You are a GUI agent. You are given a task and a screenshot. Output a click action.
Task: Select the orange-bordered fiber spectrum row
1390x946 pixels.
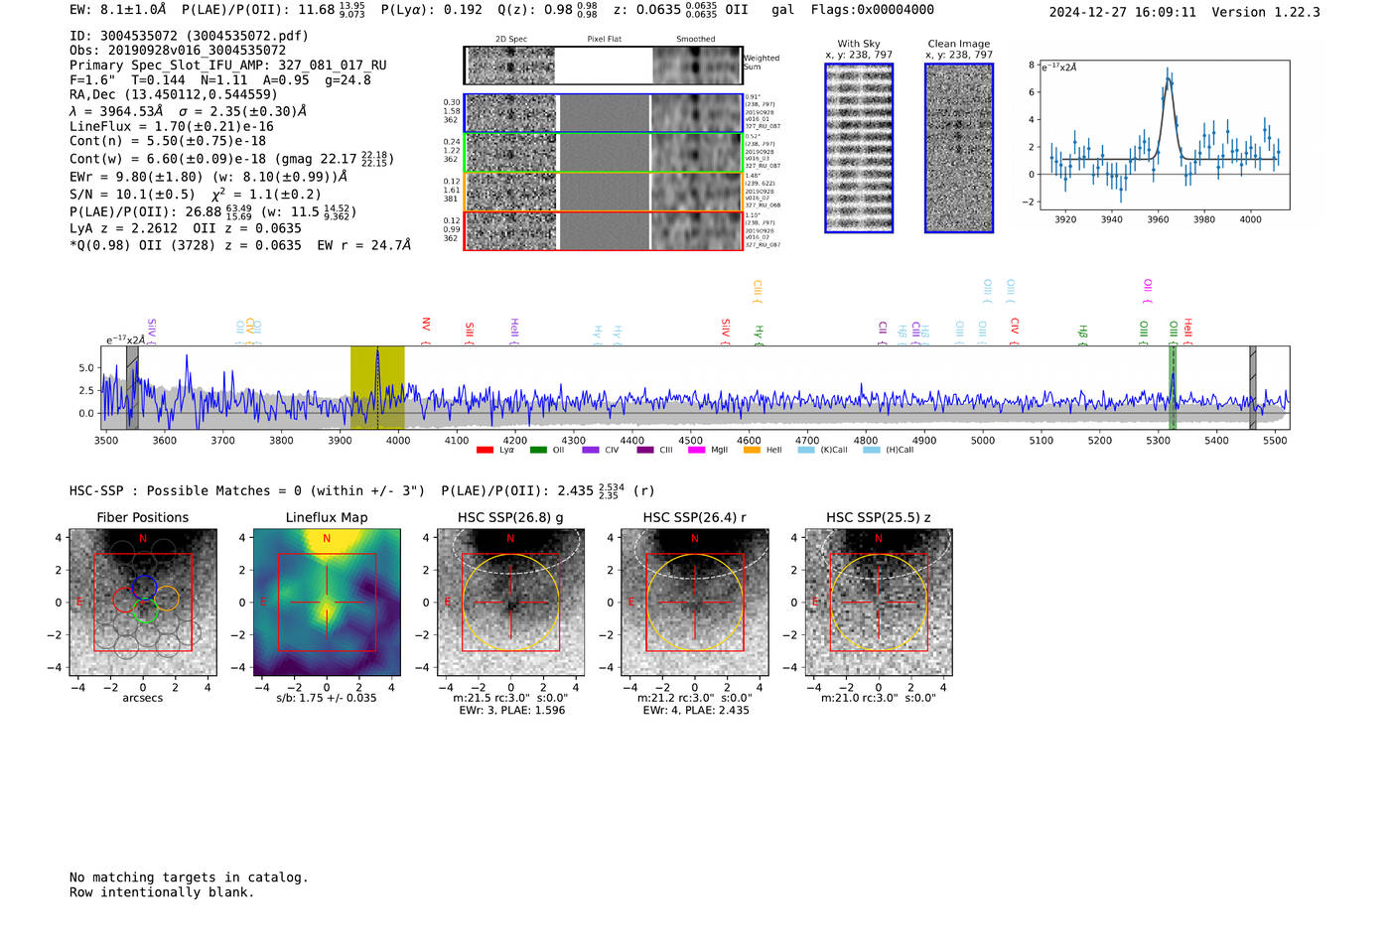(603, 192)
